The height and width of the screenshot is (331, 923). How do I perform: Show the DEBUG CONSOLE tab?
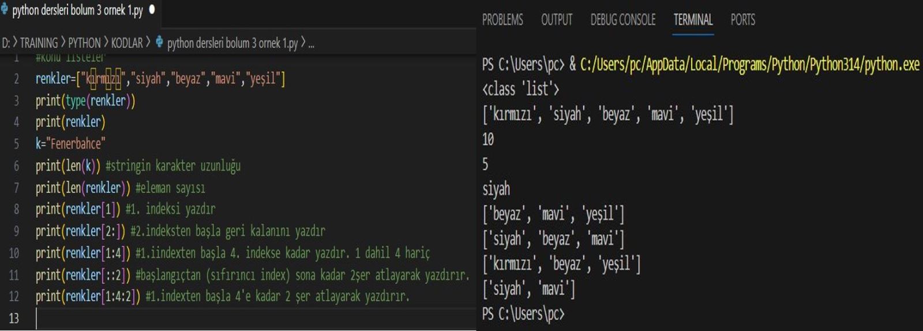[622, 20]
